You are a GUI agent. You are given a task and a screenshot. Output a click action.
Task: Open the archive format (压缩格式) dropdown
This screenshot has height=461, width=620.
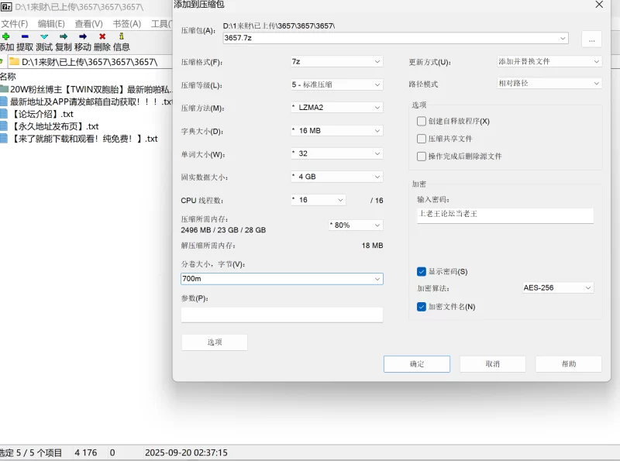[x=336, y=62]
